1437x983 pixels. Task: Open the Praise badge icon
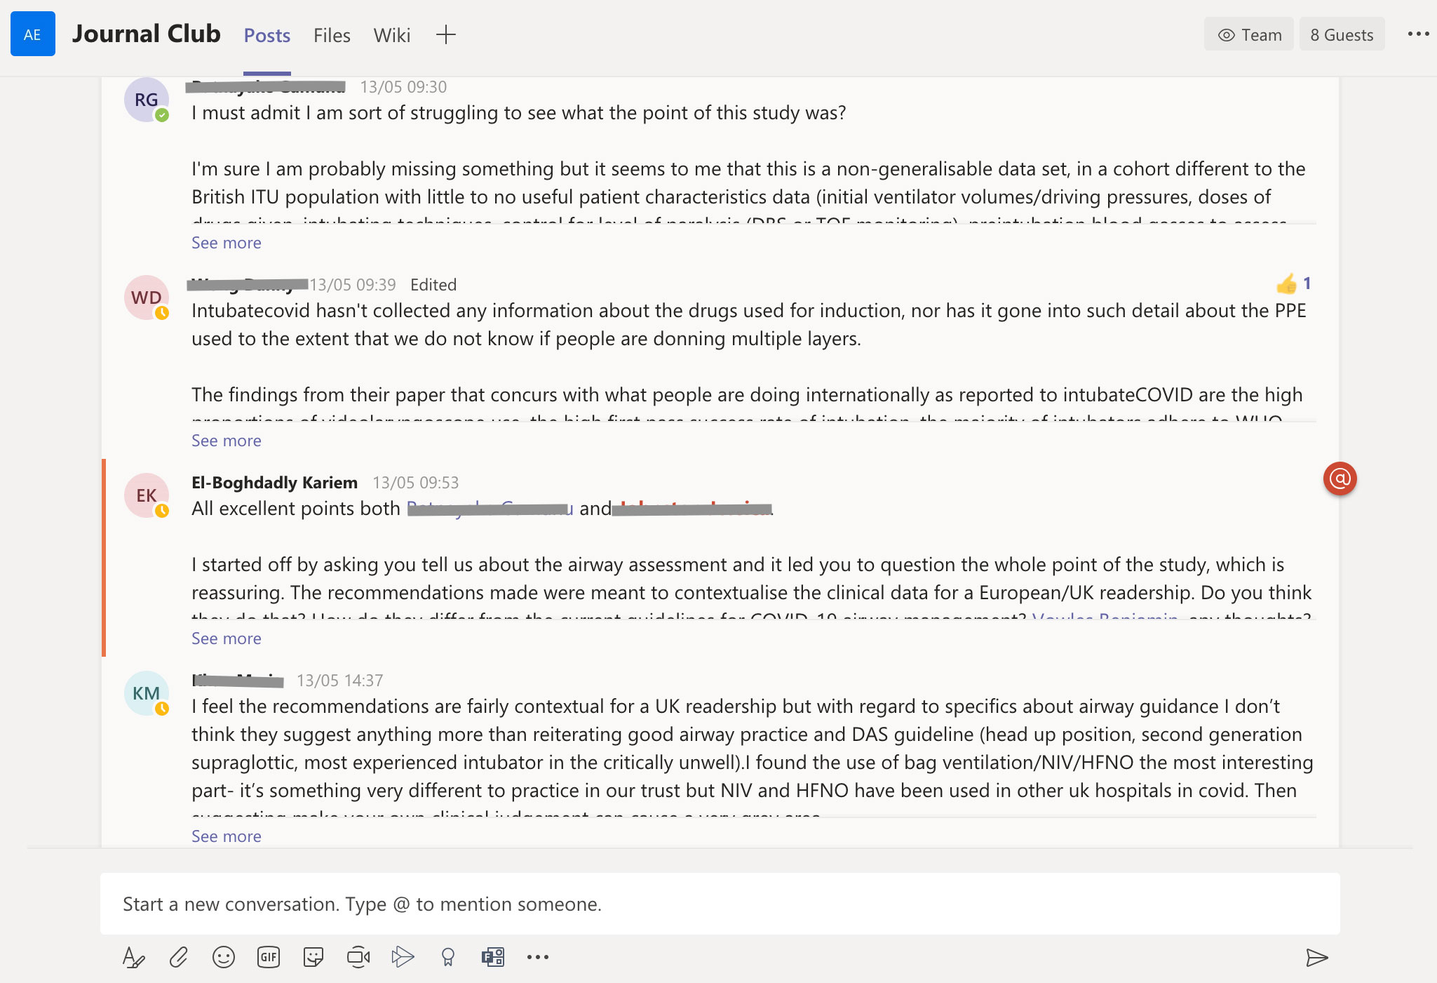click(x=447, y=957)
